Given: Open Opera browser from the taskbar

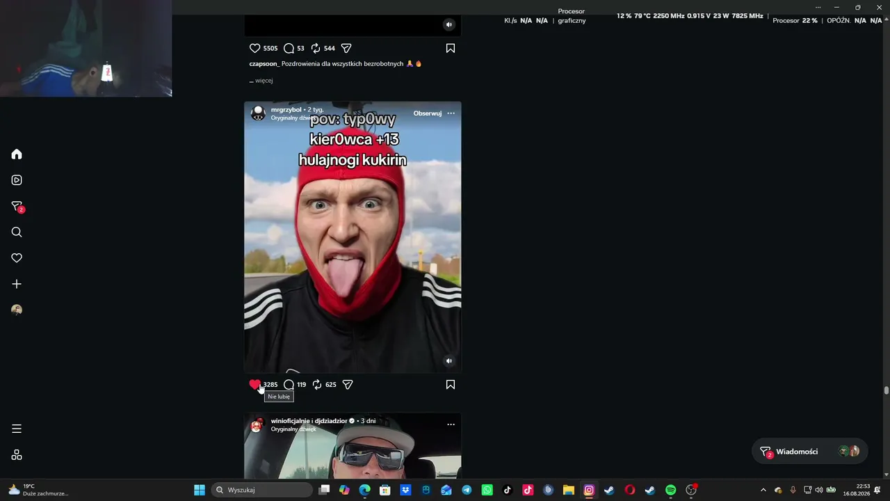Looking at the screenshot, I should click(x=630, y=490).
